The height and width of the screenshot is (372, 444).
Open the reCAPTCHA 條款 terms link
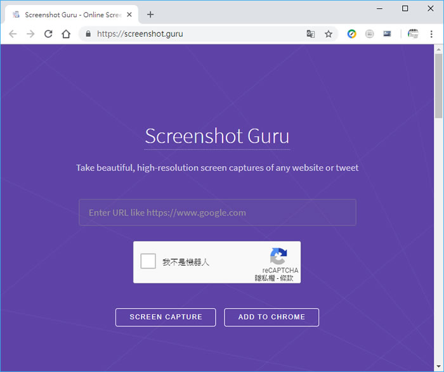point(287,278)
